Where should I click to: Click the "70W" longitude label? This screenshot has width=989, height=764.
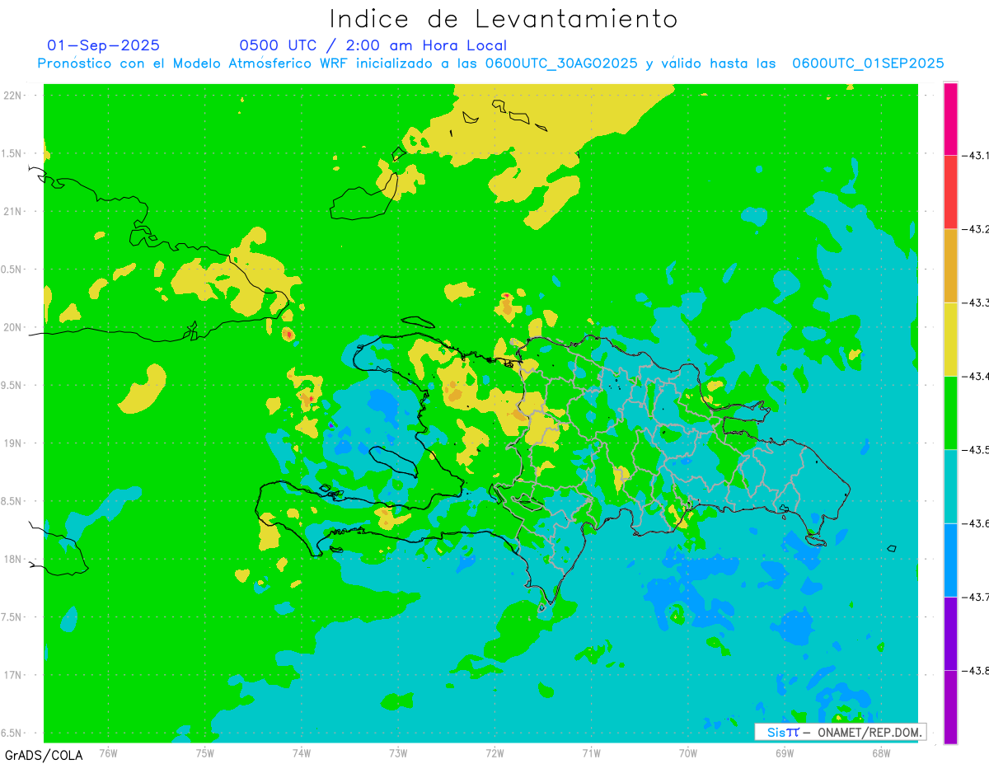pyautogui.click(x=688, y=753)
